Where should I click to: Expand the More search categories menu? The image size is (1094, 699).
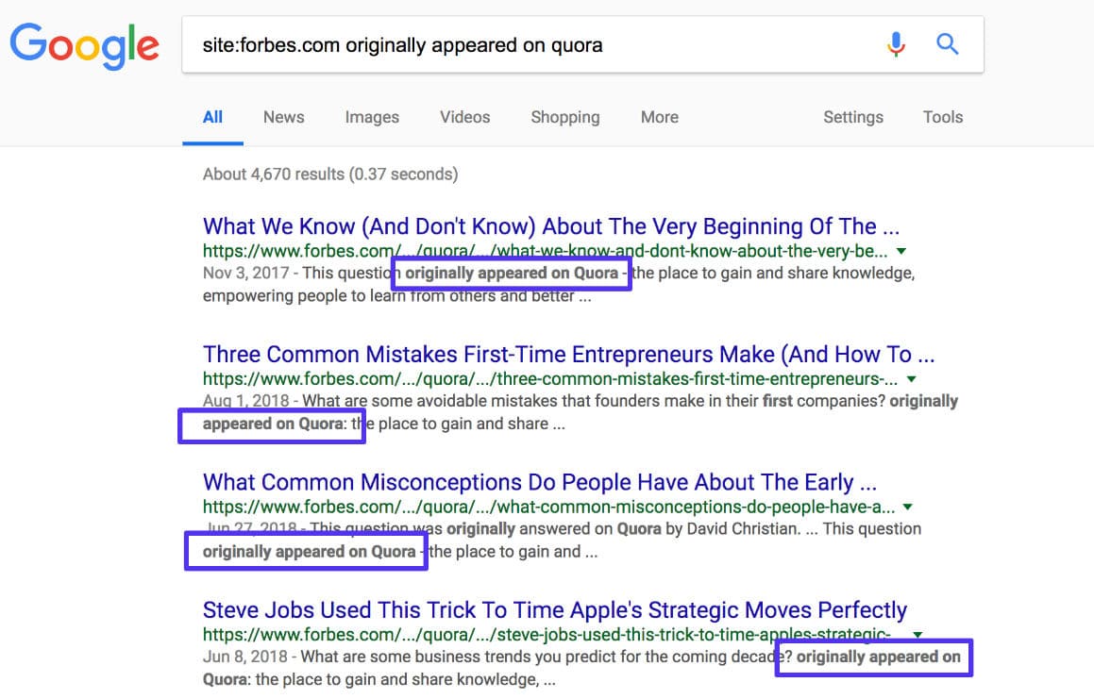tap(659, 117)
